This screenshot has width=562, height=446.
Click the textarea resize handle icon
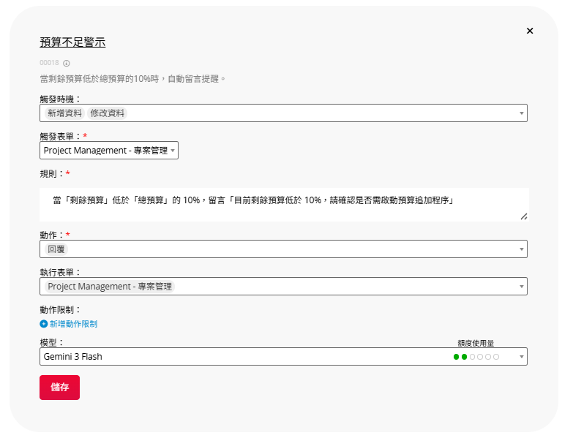coord(524,216)
